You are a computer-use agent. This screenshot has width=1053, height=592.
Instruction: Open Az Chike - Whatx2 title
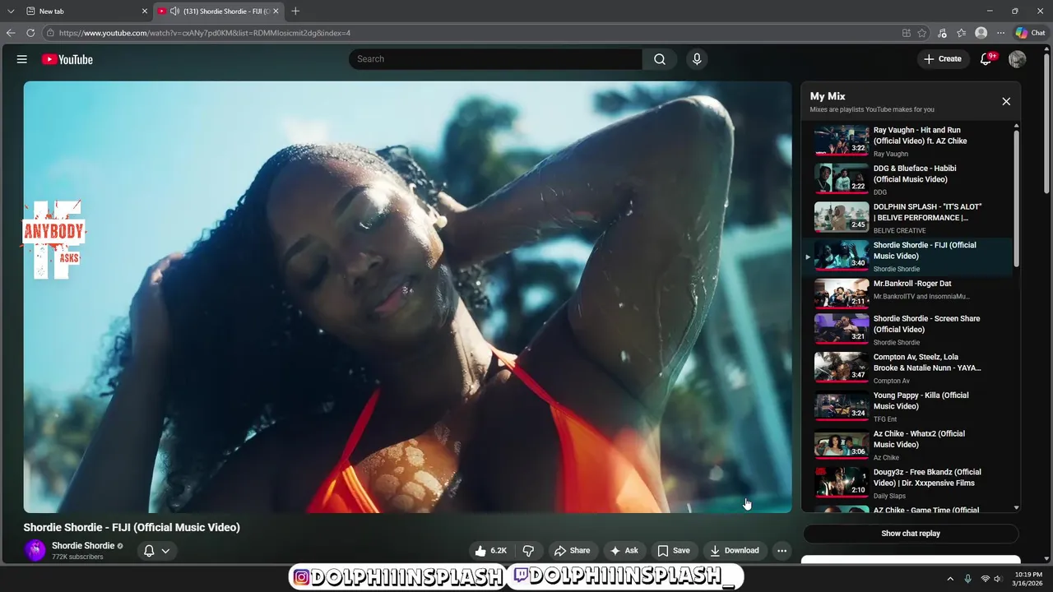(x=919, y=439)
